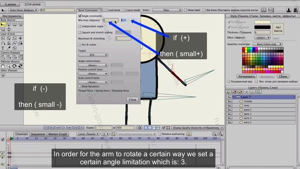Click the Копировать button
Screen dimensions: 300x169
tap(247, 77)
